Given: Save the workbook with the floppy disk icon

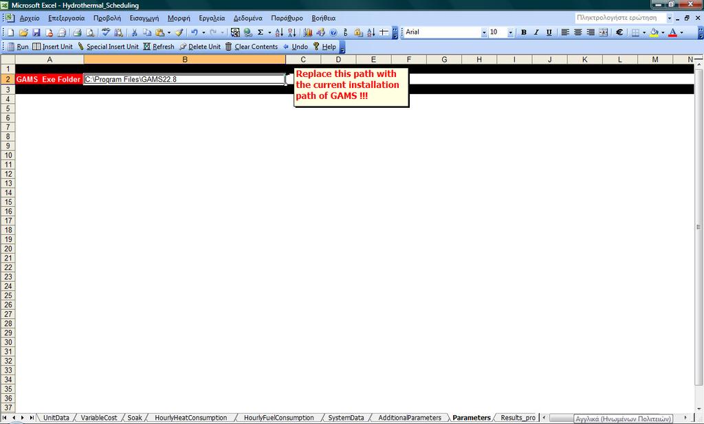Looking at the screenshot, I should pos(36,32).
